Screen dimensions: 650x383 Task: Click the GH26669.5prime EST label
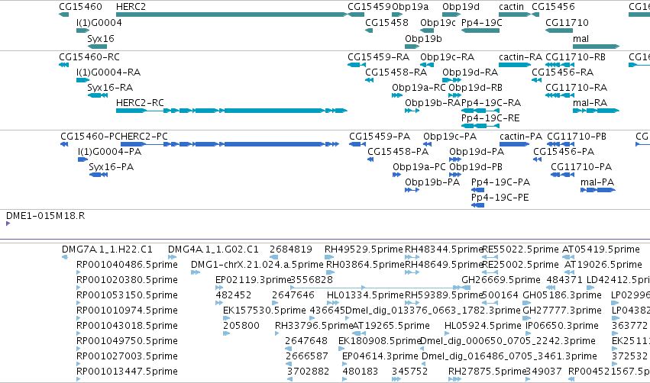tap(501, 279)
